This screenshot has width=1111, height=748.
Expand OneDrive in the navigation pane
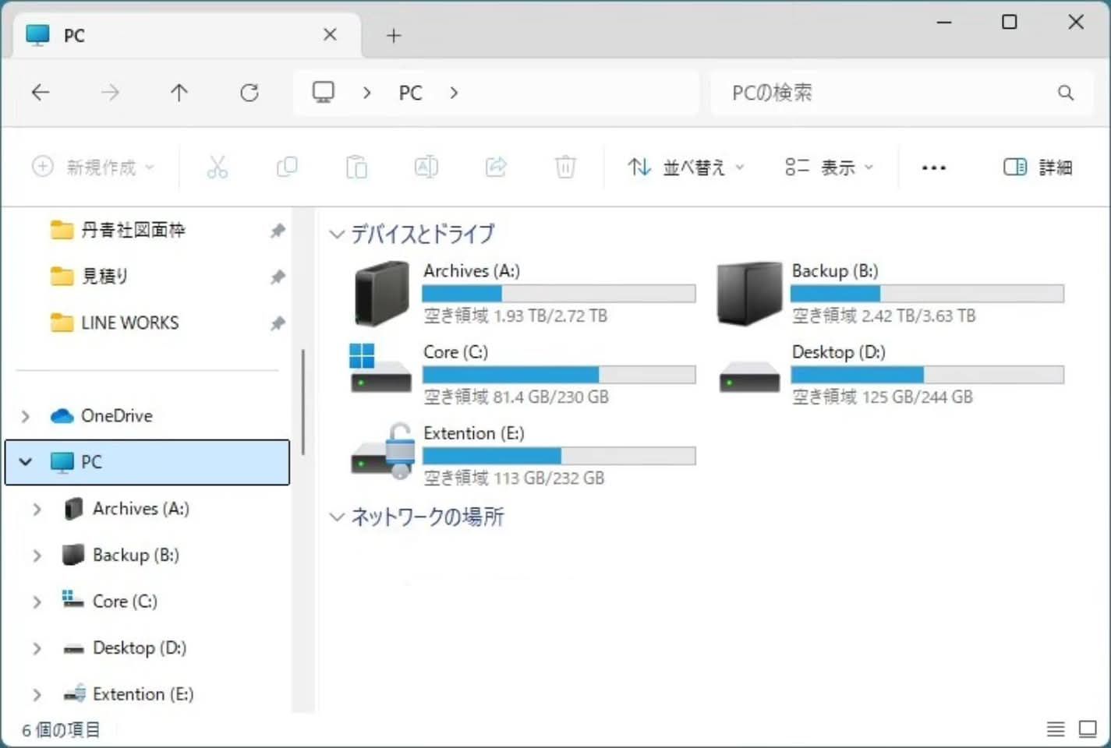(x=26, y=416)
